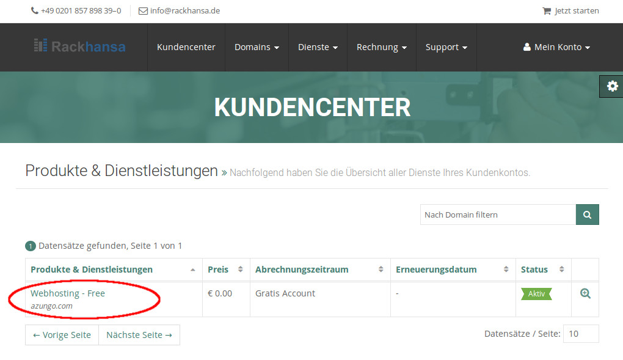Click the € 0.00 price cell
Viewport: 623px width, 360px height.
click(x=220, y=293)
